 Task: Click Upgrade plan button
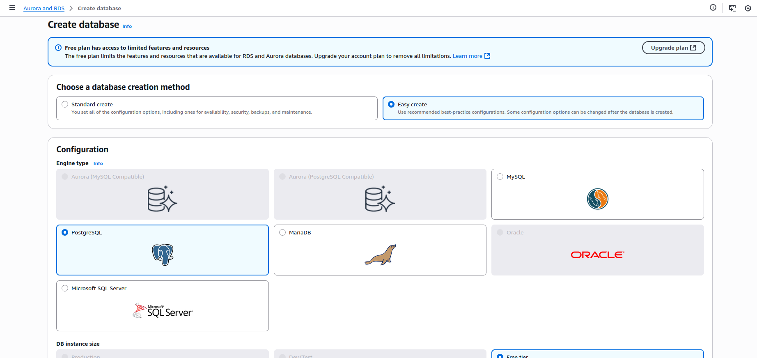click(673, 48)
